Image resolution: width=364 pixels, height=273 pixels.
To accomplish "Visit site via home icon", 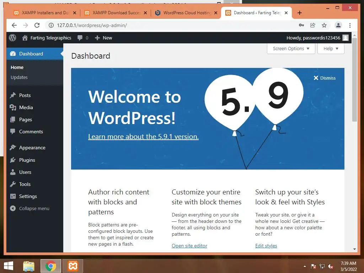I will click(25, 38).
